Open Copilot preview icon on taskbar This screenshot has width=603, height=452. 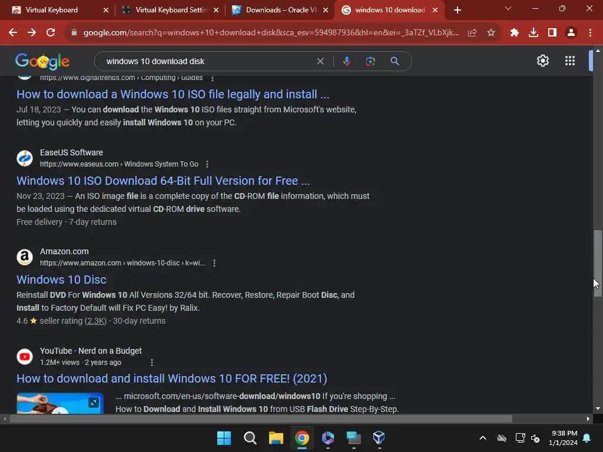pyautogui.click(x=327, y=438)
